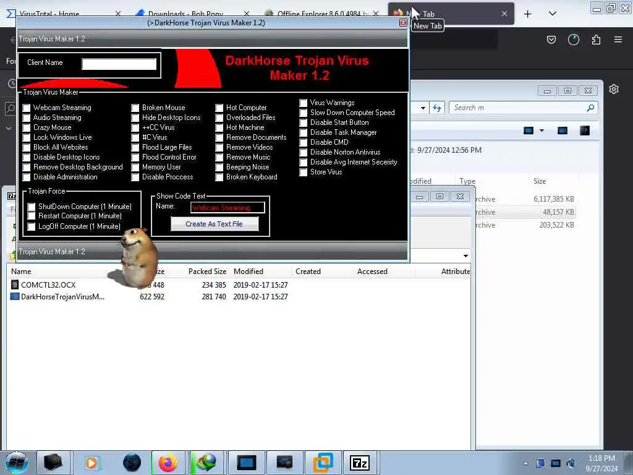Tick ShutDown Computer (1 Minuite) checkbox
Viewport: 633px width, 475px height.
(x=31, y=207)
